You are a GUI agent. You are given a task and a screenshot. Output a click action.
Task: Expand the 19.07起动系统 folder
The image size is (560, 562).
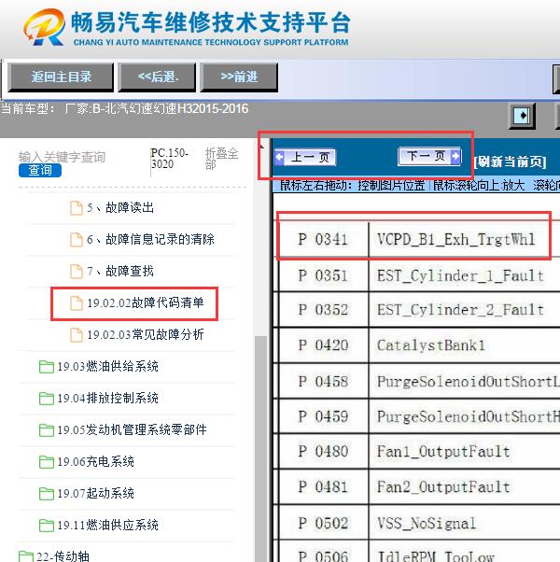[95, 494]
